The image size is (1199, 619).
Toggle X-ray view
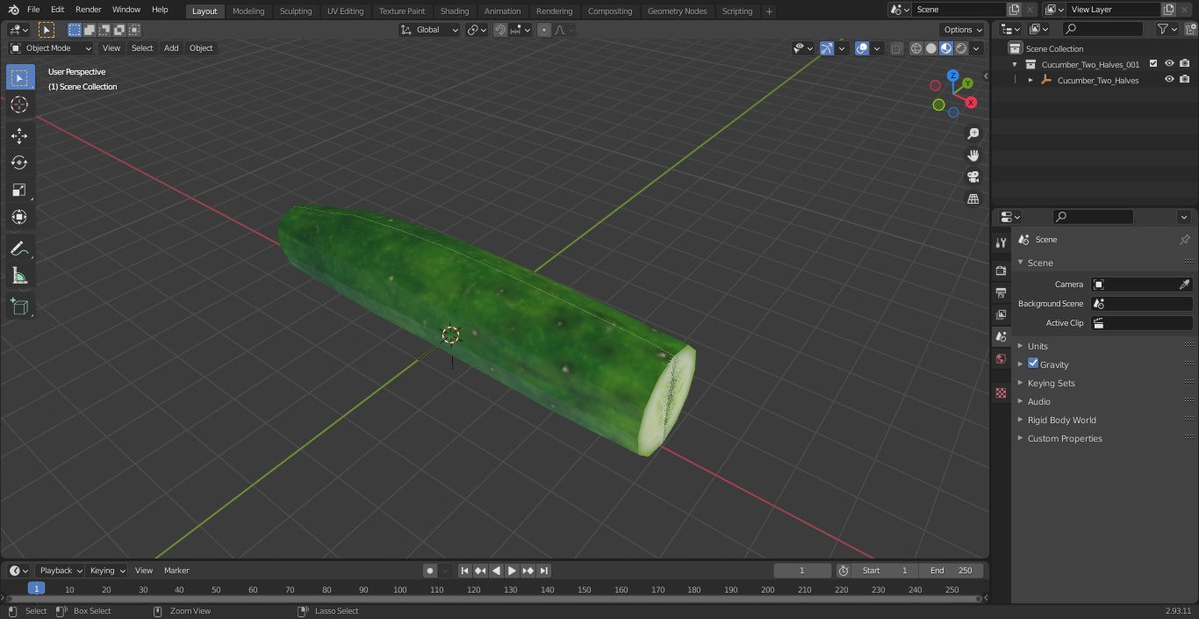click(896, 48)
